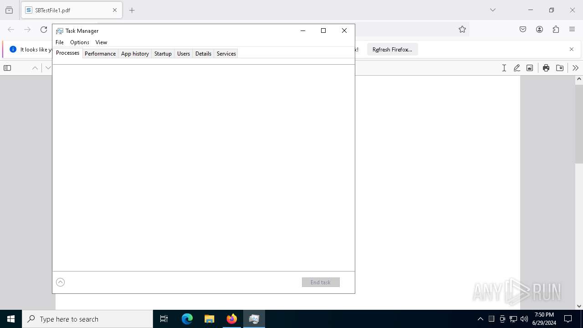Select the SBTestFile1.pdf Firefox tab
583x328 pixels.
(x=72, y=10)
